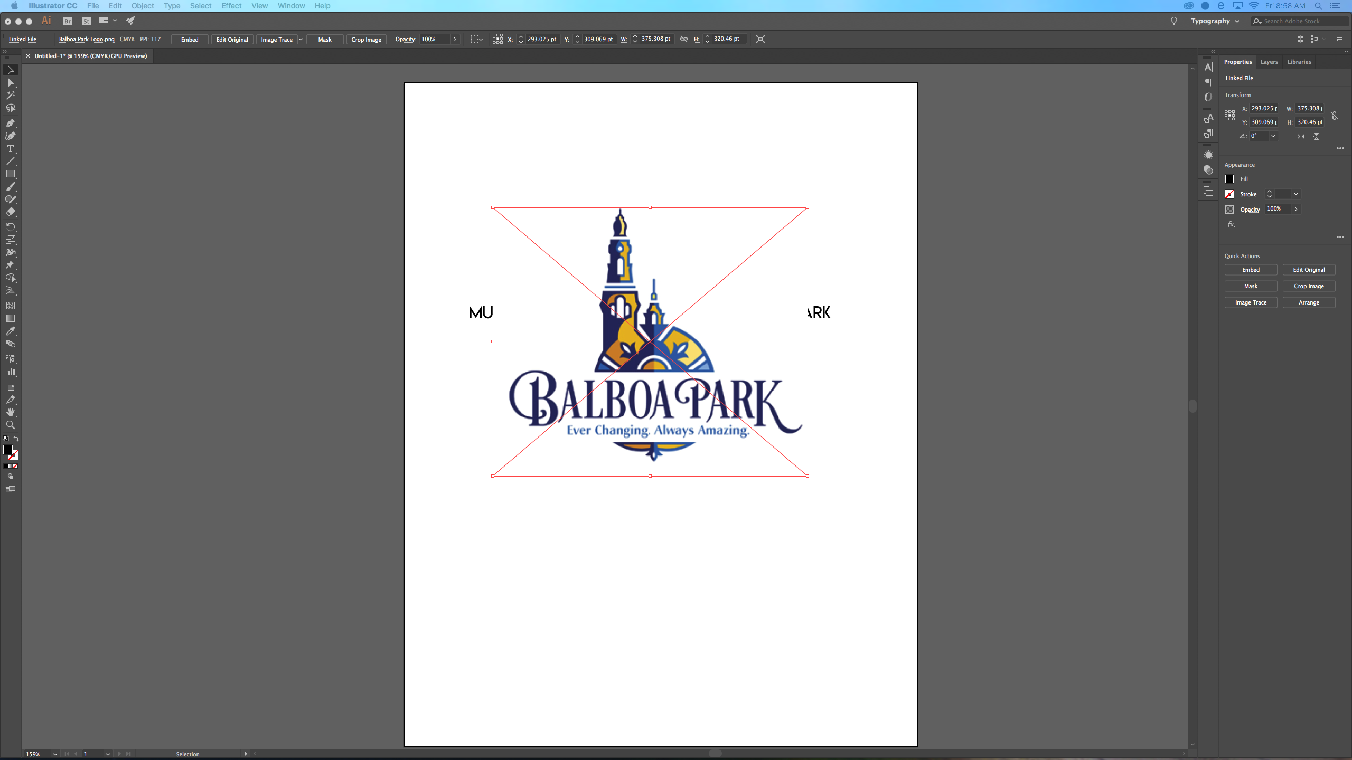The image size is (1352, 760).
Task: Open the Typography workspace switcher
Action: tap(1215, 21)
